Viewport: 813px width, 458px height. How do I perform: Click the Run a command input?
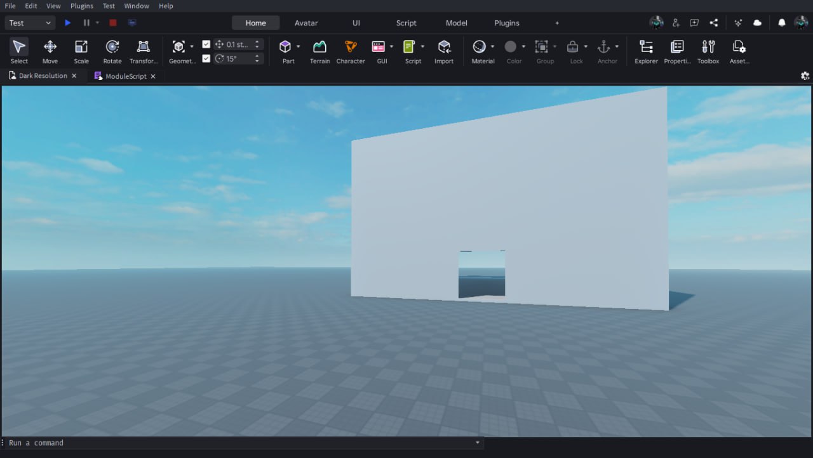tap(241, 443)
